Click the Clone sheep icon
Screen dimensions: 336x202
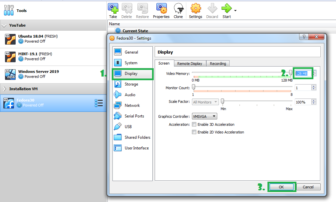(x=179, y=9)
